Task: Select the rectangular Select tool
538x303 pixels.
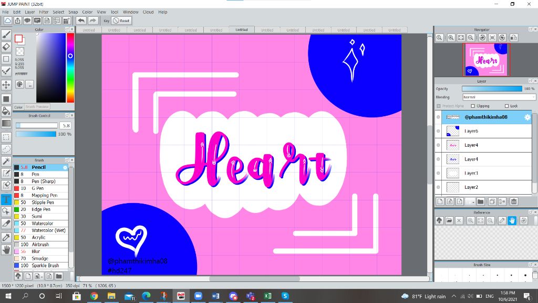Action: [x=6, y=137]
